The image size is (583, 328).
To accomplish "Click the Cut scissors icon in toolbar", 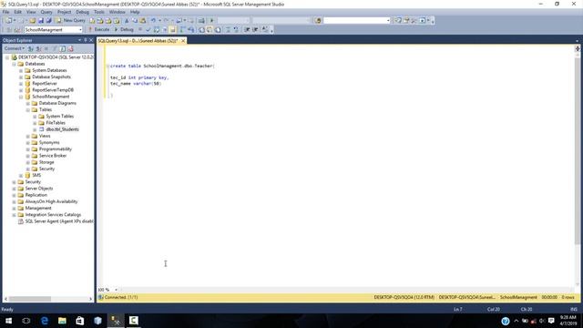I will coord(127,20).
